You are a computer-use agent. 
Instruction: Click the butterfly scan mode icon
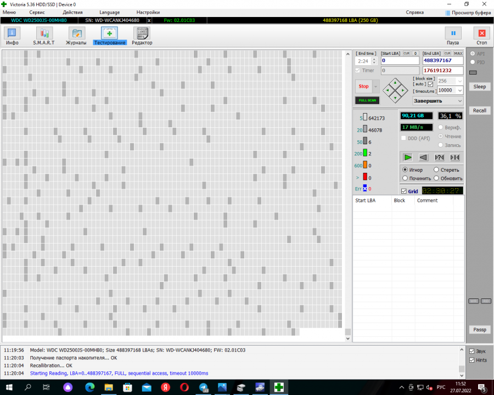pos(455,157)
